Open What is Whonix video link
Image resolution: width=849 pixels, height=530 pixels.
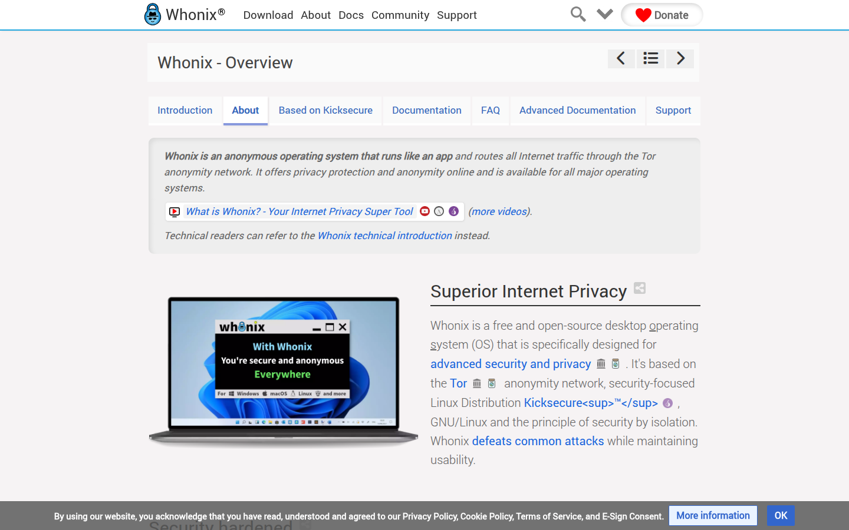coord(300,211)
